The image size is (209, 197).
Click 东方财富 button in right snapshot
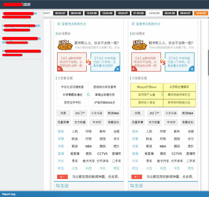click(x=154, y=122)
